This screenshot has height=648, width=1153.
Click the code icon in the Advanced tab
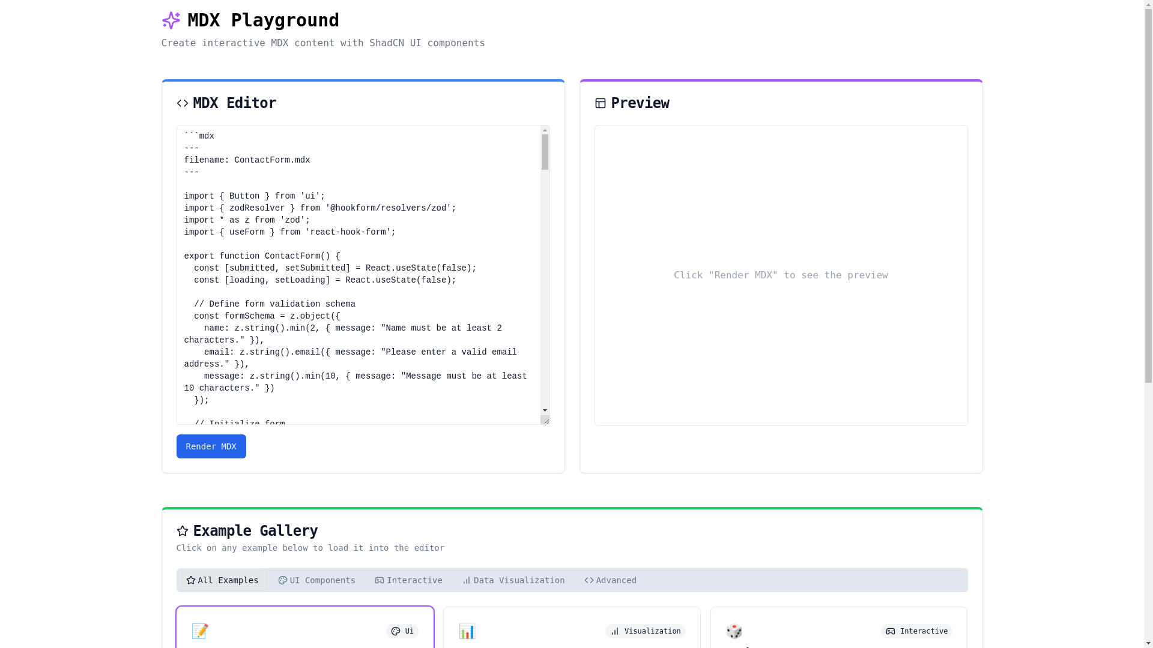point(589,580)
